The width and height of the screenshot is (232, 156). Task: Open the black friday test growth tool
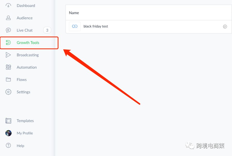96,26
